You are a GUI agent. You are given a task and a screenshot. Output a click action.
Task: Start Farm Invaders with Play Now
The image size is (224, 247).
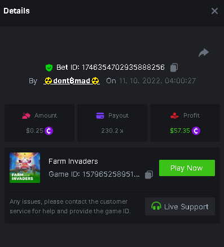coord(187,168)
